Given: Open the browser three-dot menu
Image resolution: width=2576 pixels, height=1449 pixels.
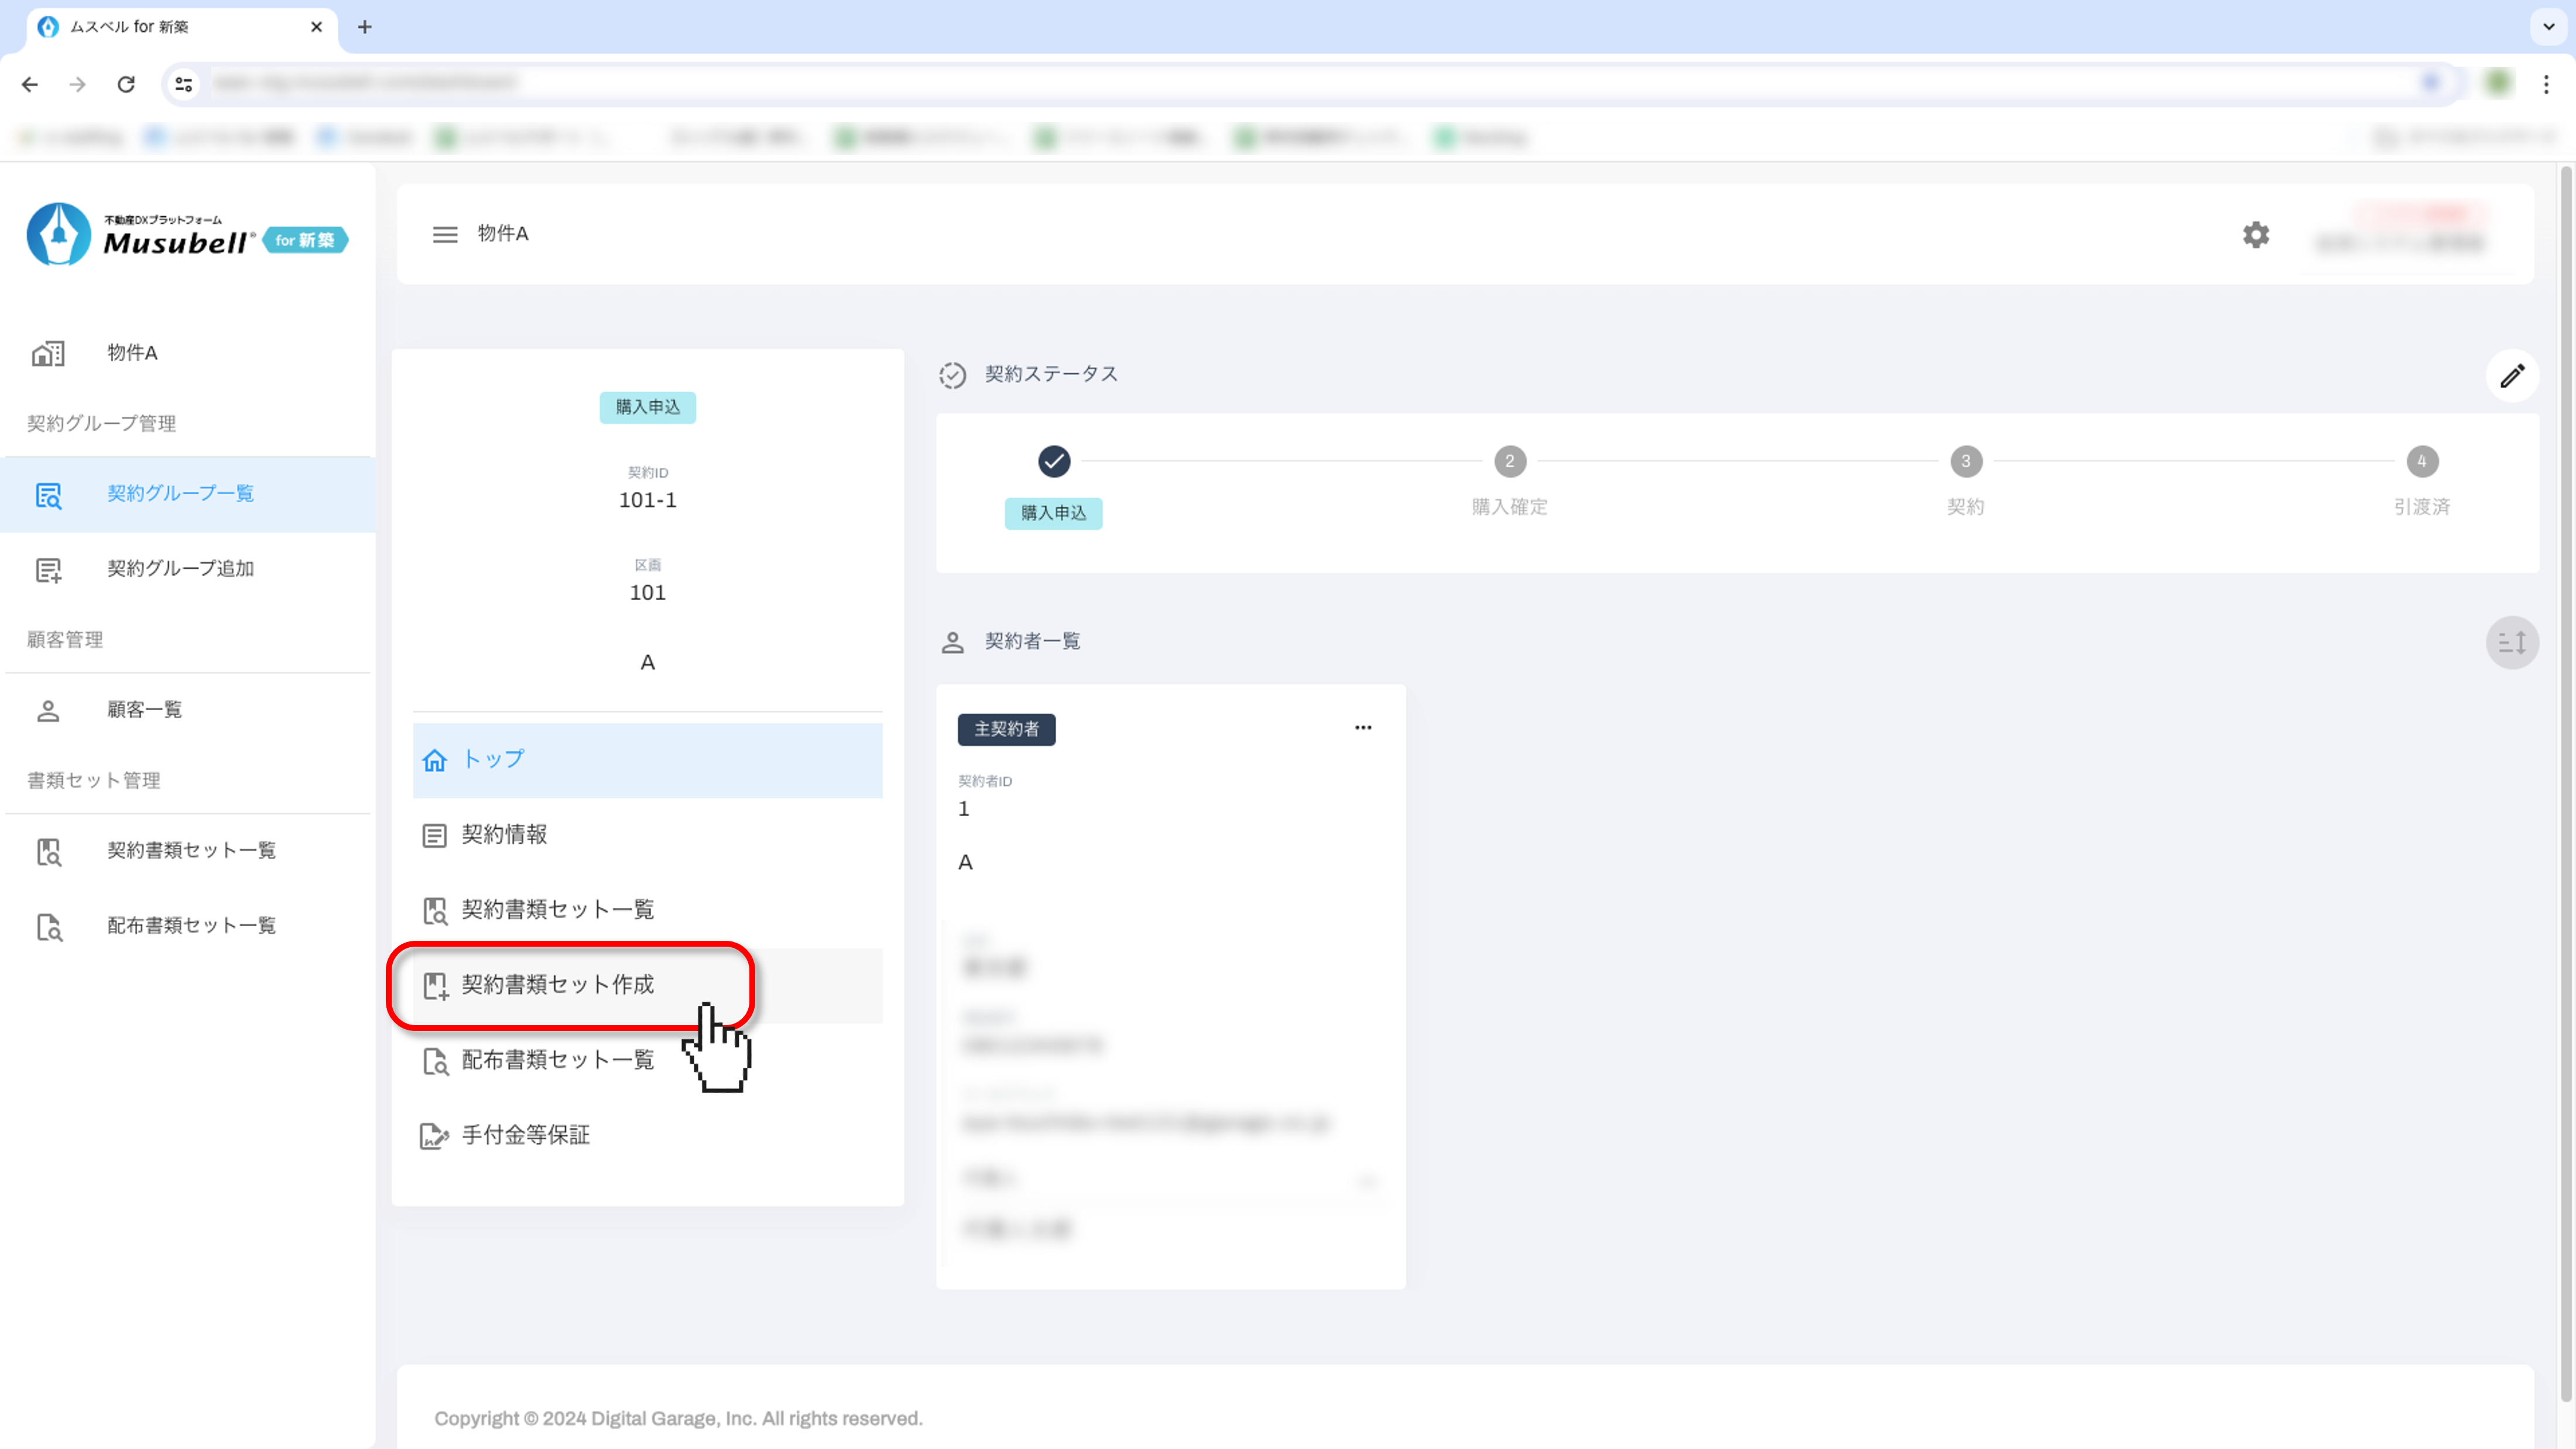Looking at the screenshot, I should (2546, 85).
